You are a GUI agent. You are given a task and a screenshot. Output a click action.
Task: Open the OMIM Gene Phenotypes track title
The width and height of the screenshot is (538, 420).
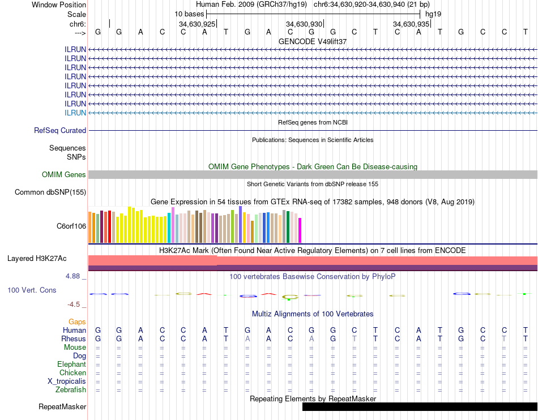tap(313, 166)
